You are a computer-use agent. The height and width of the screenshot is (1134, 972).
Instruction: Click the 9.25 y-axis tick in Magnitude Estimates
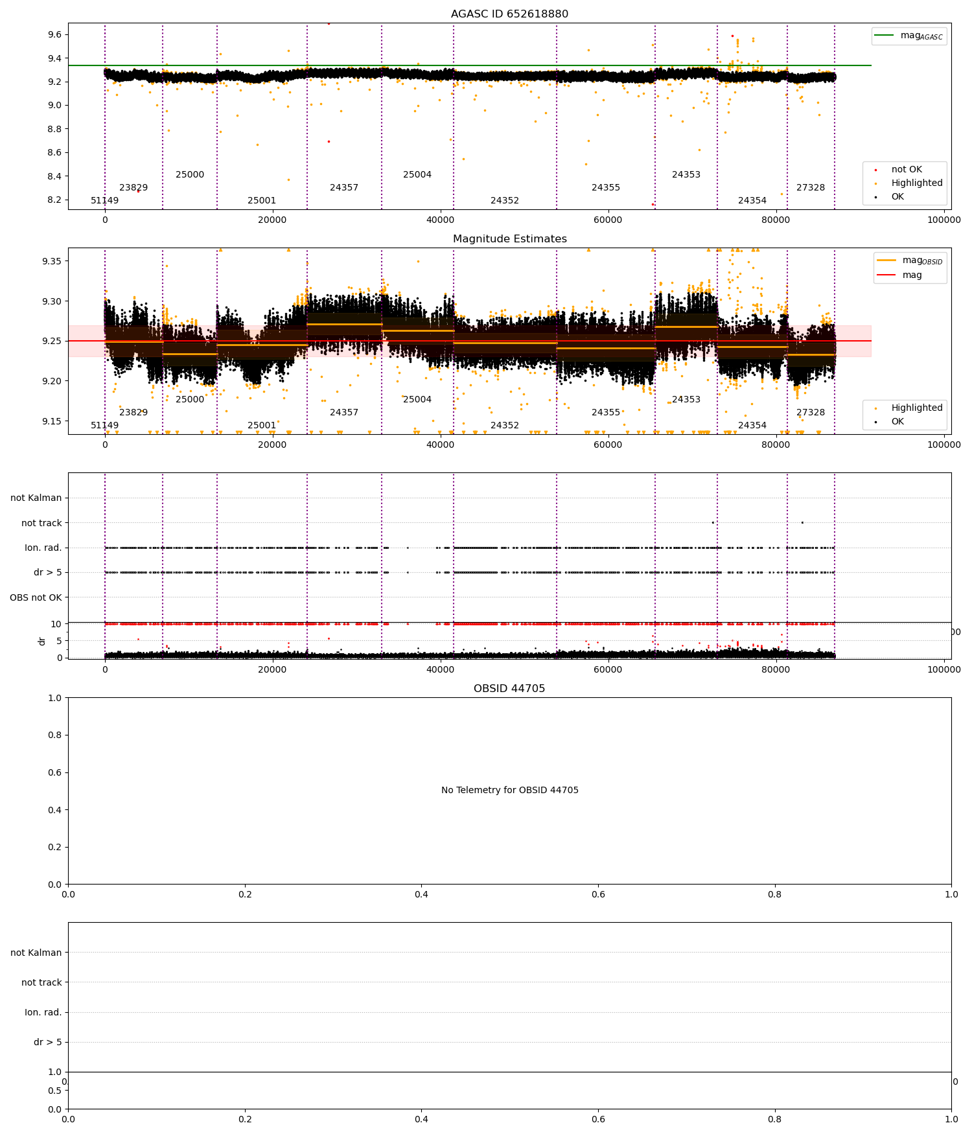tap(52, 341)
